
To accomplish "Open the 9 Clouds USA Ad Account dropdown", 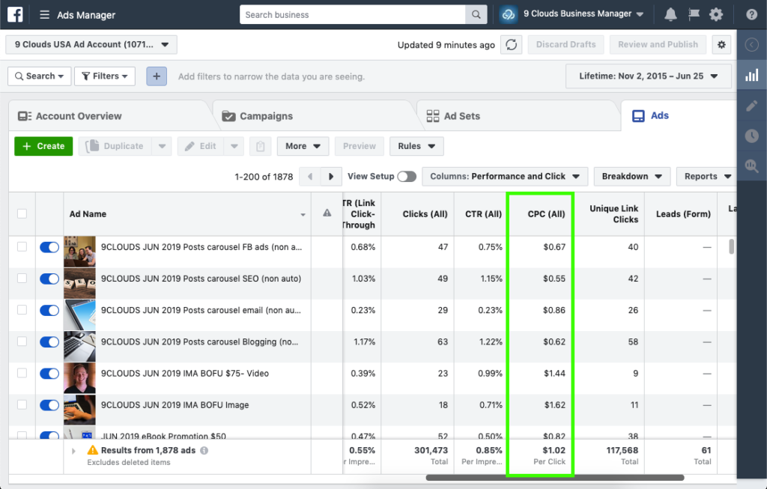I will tap(91, 44).
